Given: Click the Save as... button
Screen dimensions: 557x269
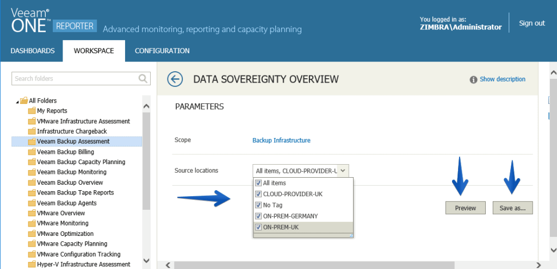Looking at the screenshot, I should click(512, 208).
